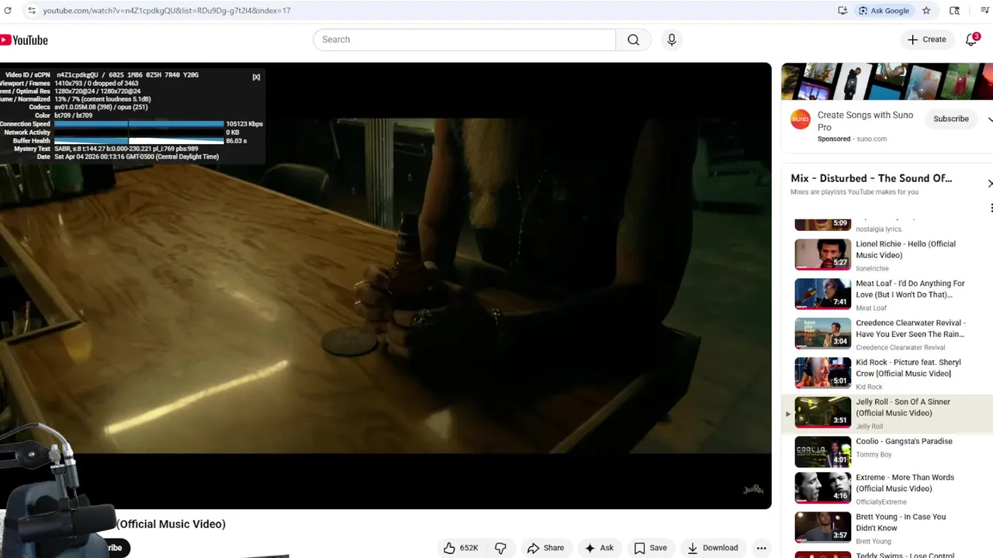Open 'Brett Young - In Case You Didn't Know' title

click(x=901, y=522)
